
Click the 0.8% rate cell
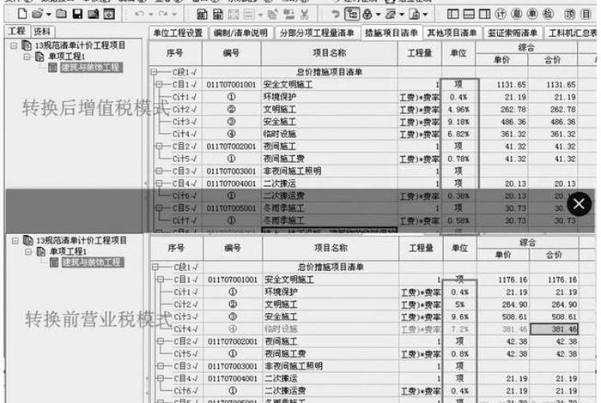(x=460, y=354)
